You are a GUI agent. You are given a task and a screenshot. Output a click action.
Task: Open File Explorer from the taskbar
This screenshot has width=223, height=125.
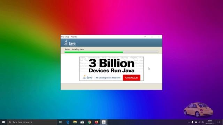pos(75,122)
